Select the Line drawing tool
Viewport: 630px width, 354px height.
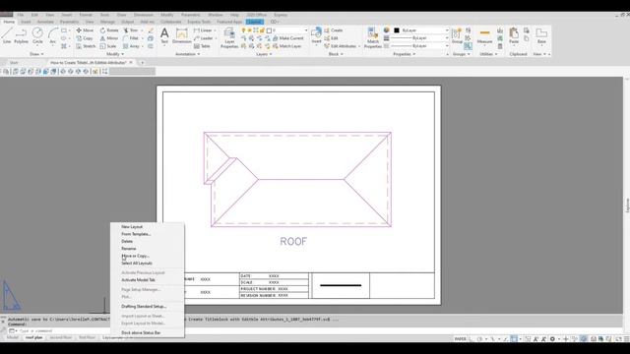(7, 35)
